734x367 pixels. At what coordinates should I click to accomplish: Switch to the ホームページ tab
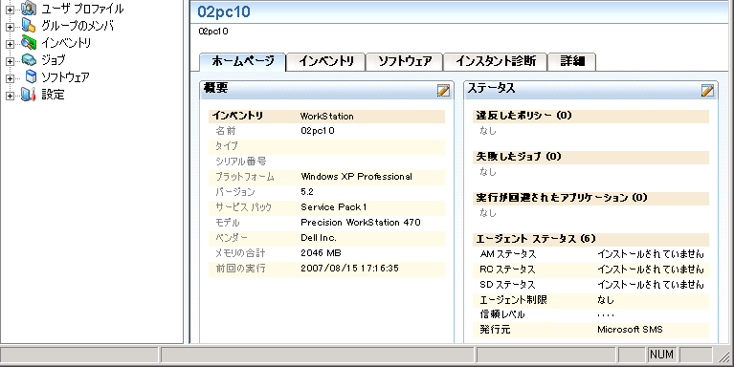242,62
